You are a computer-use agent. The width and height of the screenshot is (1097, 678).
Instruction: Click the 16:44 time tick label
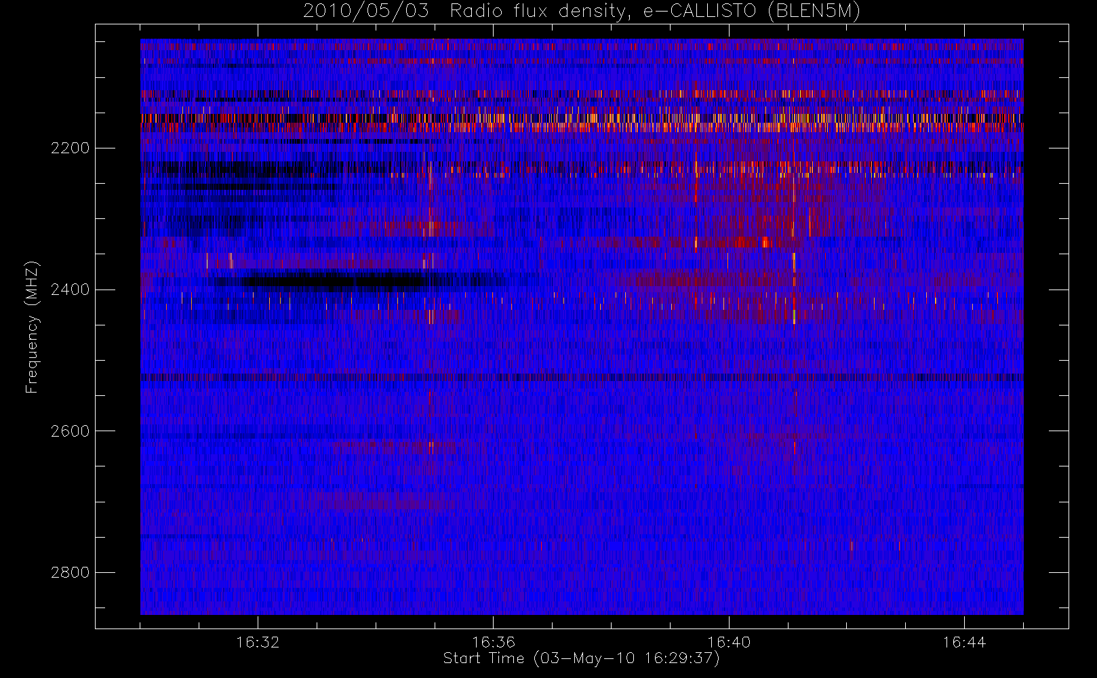pos(964,642)
